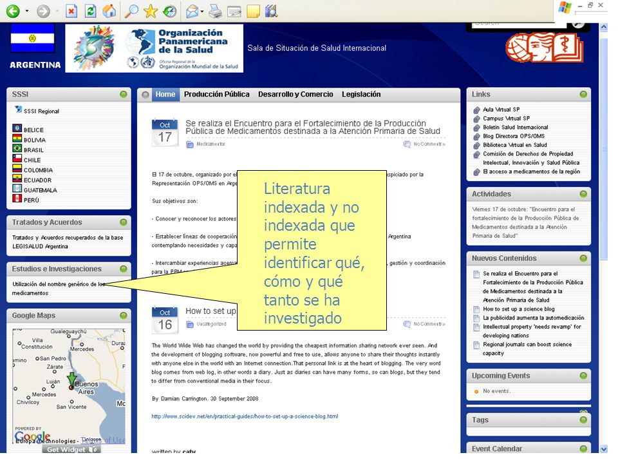Open the Organización Panamericana de la Salud logo
The height and width of the screenshot is (464, 618).
click(154, 48)
